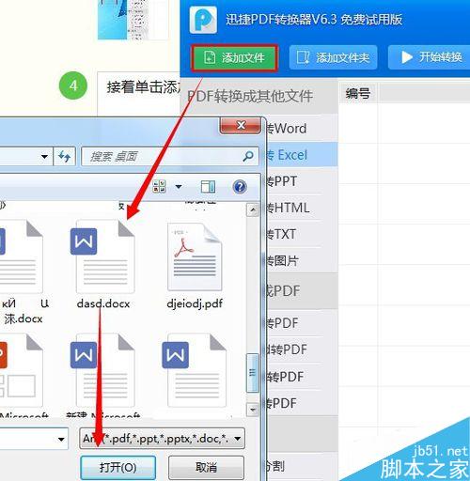Select the dasd.docx file icon
The width and height of the screenshot is (470, 481).
point(103,256)
